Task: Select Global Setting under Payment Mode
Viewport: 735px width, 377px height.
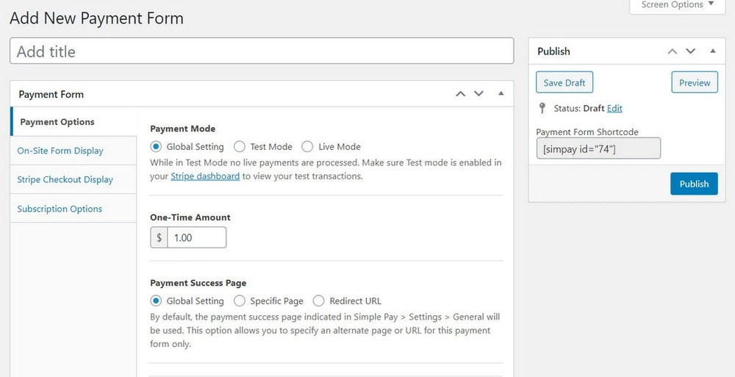Action: pyautogui.click(x=156, y=147)
